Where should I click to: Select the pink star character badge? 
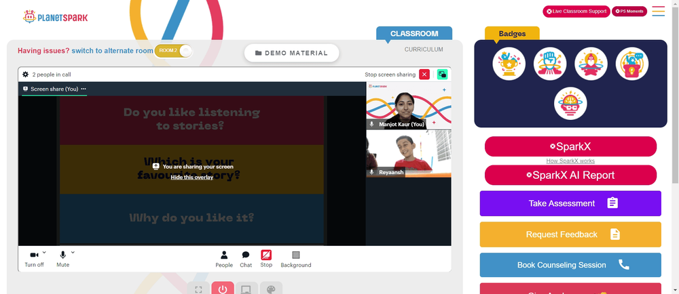[591, 64]
